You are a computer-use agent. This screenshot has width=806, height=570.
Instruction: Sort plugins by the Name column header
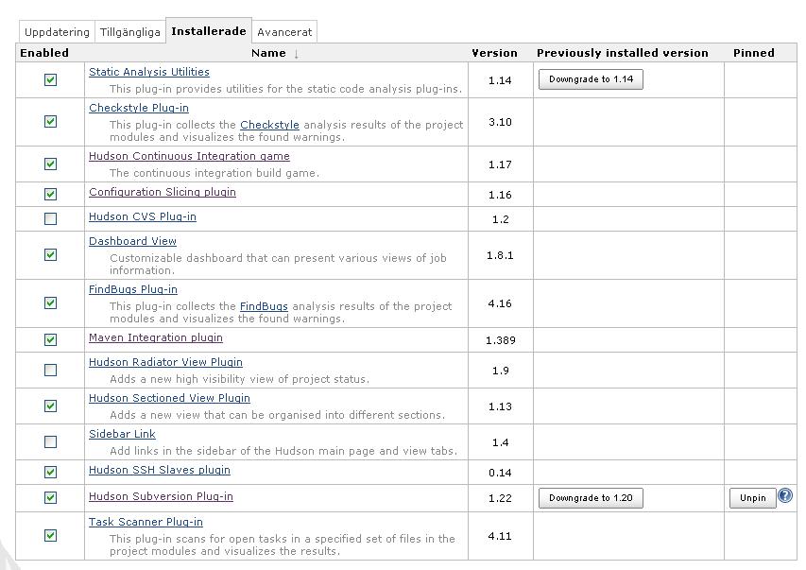tap(269, 53)
